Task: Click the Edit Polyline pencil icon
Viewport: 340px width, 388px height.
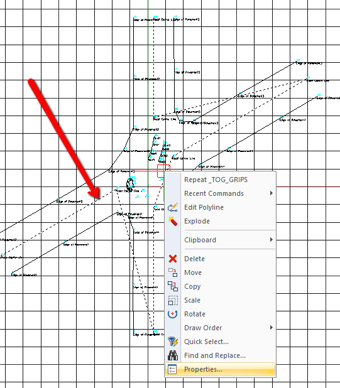Action: click(x=173, y=207)
